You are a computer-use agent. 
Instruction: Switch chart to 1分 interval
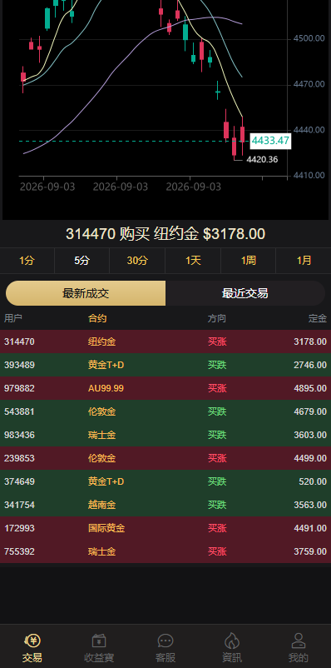(x=27, y=261)
